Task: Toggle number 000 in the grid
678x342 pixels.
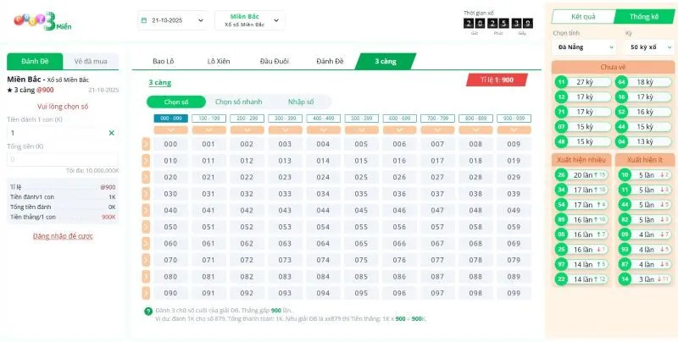Action: coord(171,144)
